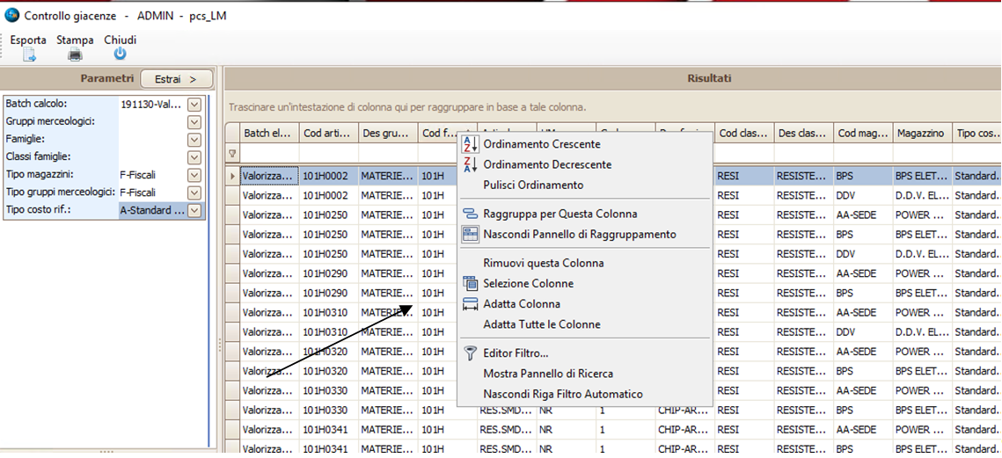Click the Chiudi power icon
Screen dimensions: 1002x458
pyautogui.click(x=120, y=55)
